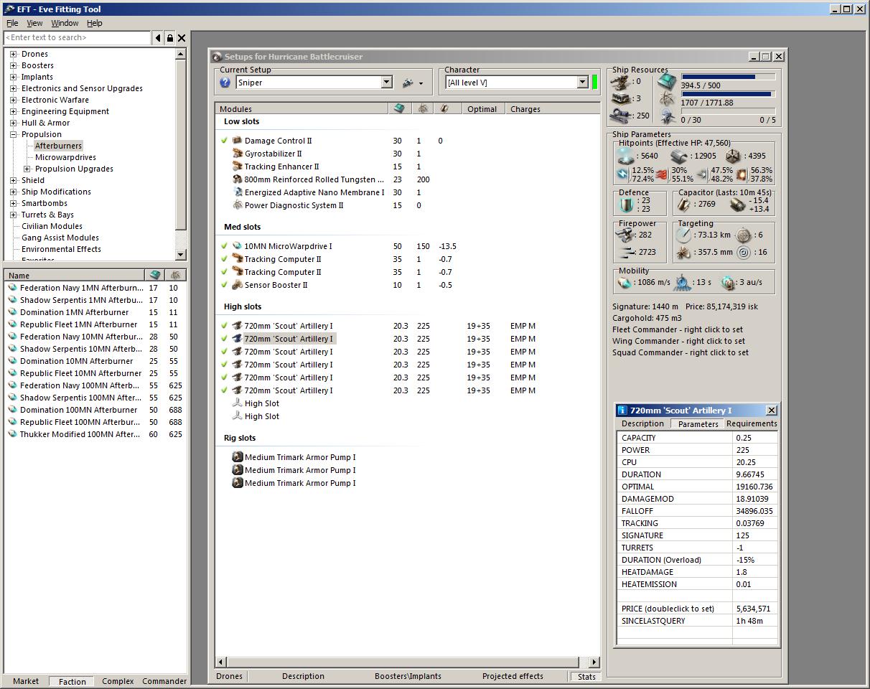Click the capacitor capacity icon showing 2769
The width and height of the screenshot is (870, 689).
[x=685, y=205]
